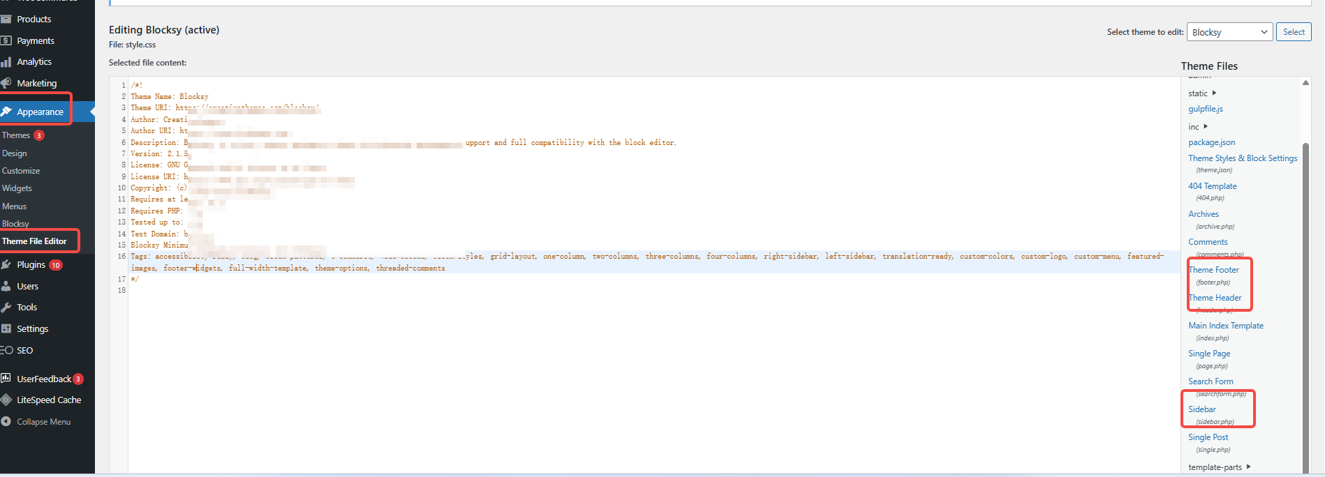The height and width of the screenshot is (477, 1325).
Task: Open the Customize submenu item
Action: [x=21, y=171]
